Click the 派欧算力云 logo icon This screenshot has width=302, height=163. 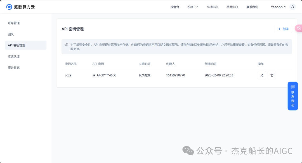click(x=9, y=7)
